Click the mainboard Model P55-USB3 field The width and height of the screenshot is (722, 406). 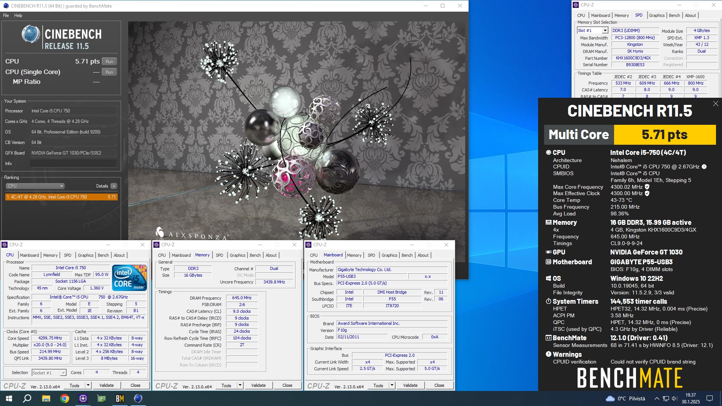372,276
